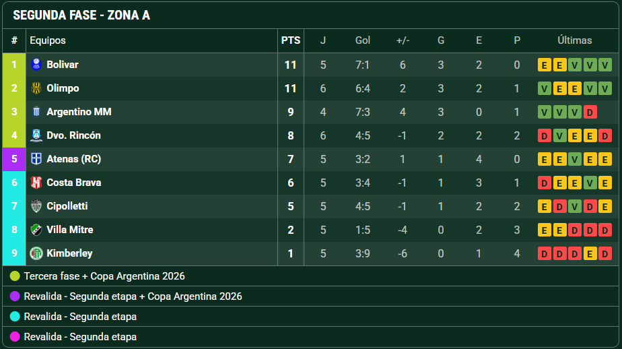Image resolution: width=622 pixels, height=349 pixels.
Task: Click the magenta Revalida legend dot
Action: pos(15,337)
